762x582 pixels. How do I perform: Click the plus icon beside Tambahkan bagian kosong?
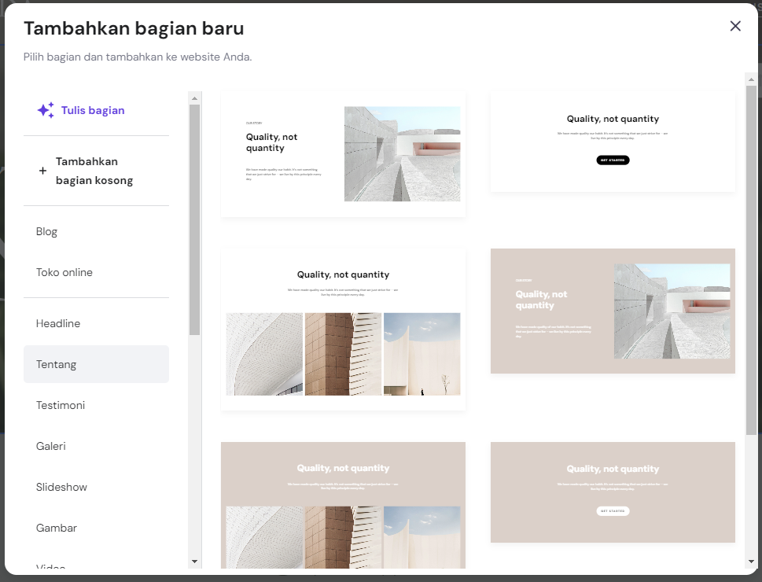click(42, 170)
